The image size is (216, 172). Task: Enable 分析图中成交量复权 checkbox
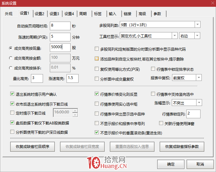point(97,78)
